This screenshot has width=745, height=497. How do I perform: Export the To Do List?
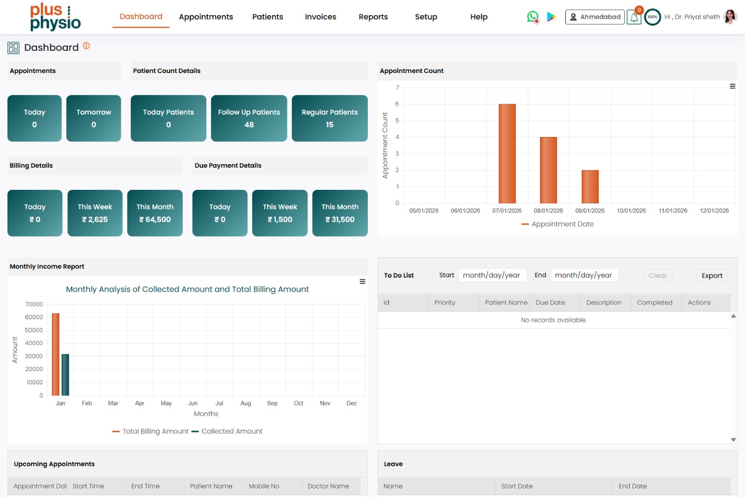(x=712, y=275)
